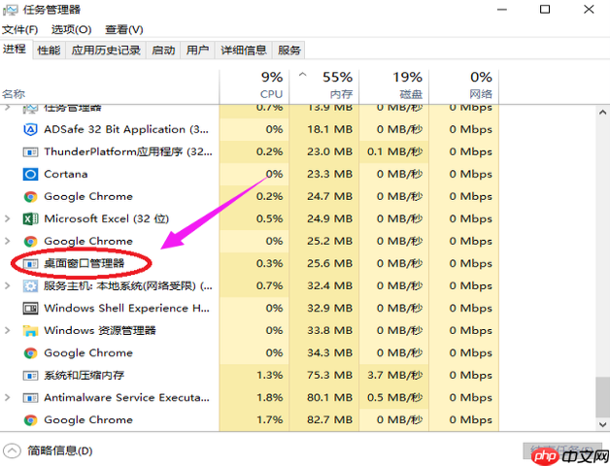Image resolution: width=610 pixels, height=466 pixels.
Task: Click the 系统和压缩内存 process icon
Action: tap(30, 376)
